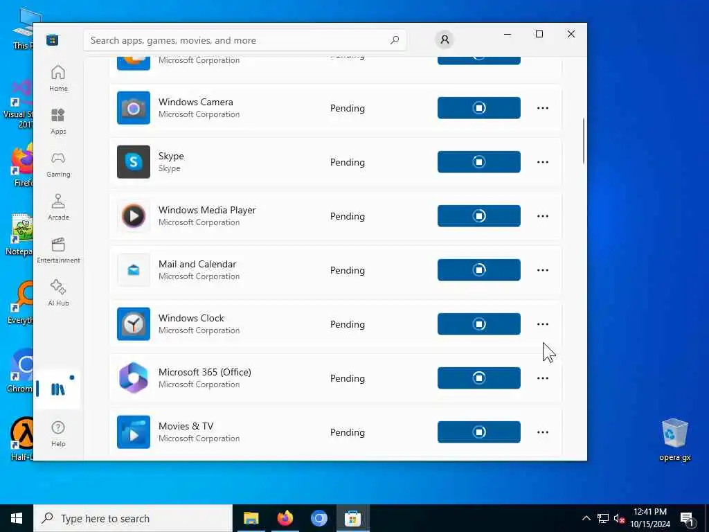
Task: Select the Windows Media Player title
Action: pyautogui.click(x=207, y=210)
